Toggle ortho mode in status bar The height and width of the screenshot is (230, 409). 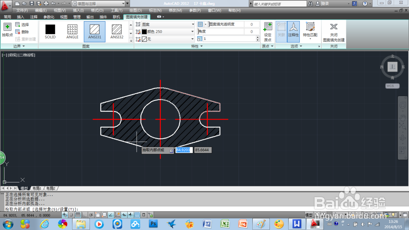pyautogui.click(x=84, y=215)
